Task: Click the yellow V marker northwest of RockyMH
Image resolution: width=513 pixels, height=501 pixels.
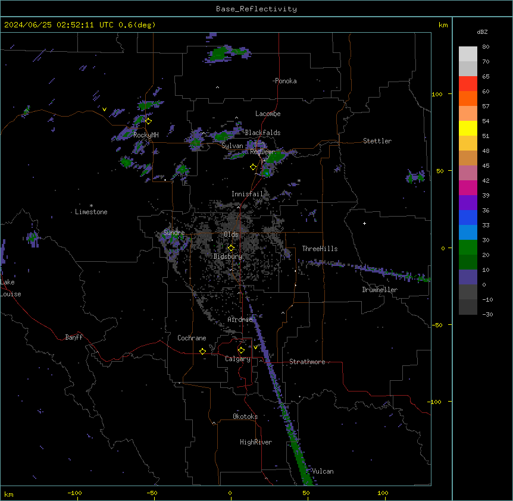Action: click(104, 109)
